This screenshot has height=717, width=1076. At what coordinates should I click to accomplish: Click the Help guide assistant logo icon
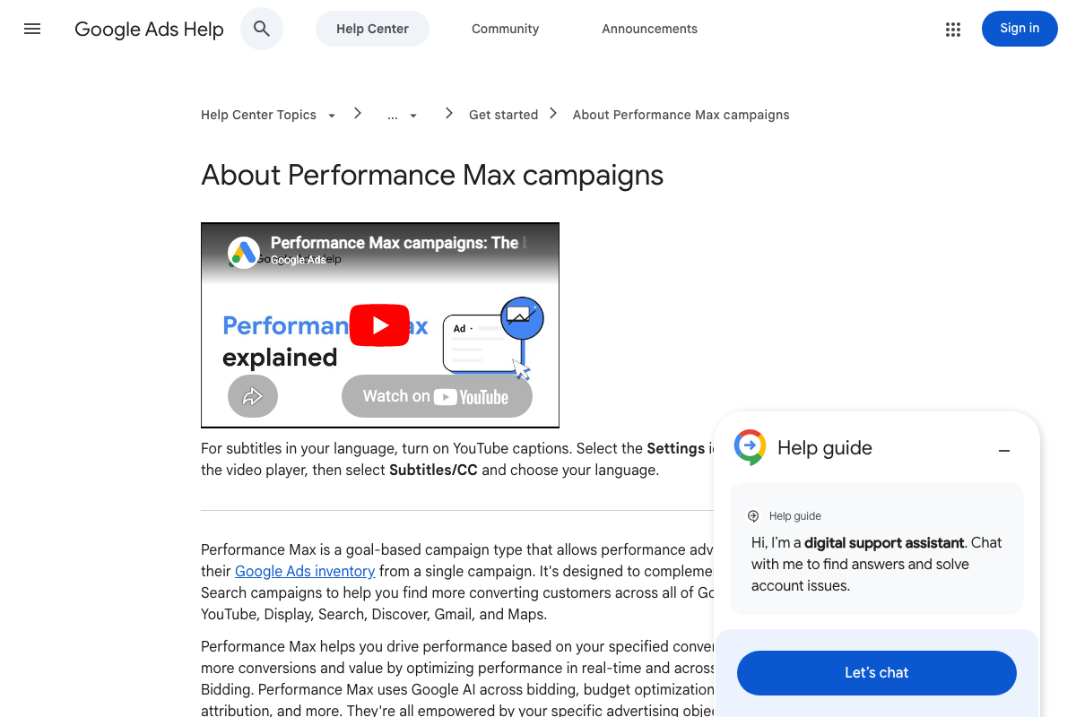(750, 447)
